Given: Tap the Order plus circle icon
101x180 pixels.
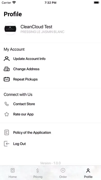Looking at the screenshot, I should pyautogui.click(x=63, y=170).
